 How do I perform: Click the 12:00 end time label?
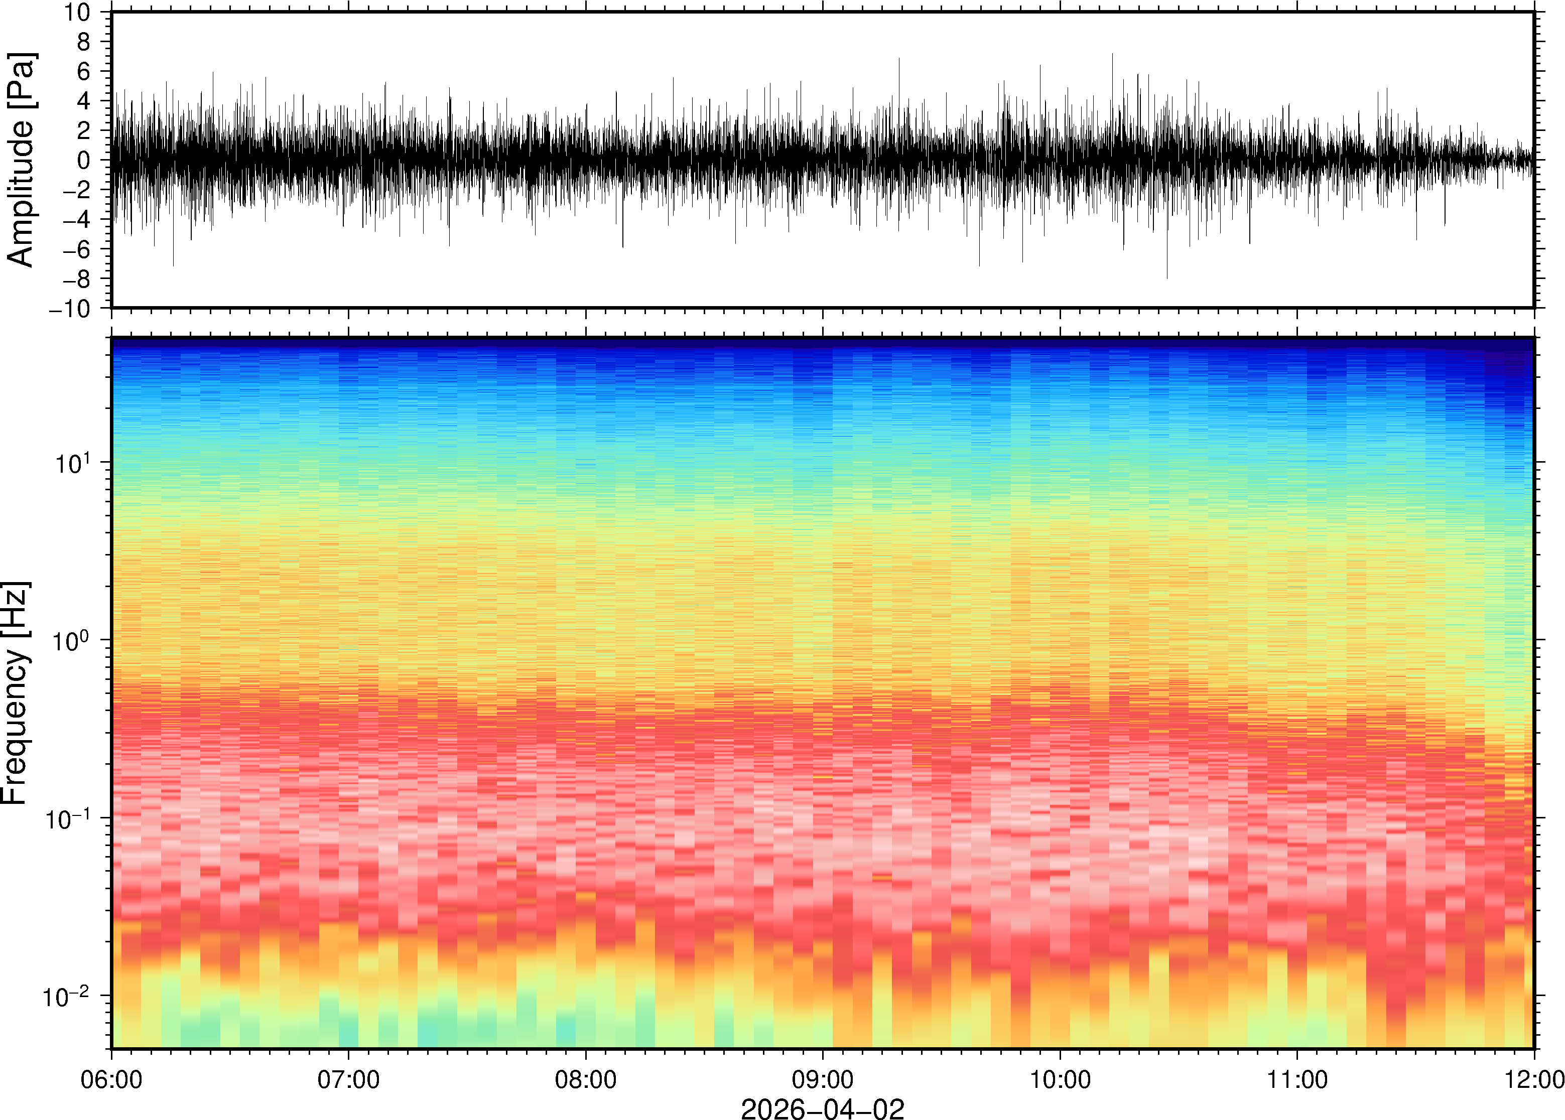(x=1534, y=1079)
